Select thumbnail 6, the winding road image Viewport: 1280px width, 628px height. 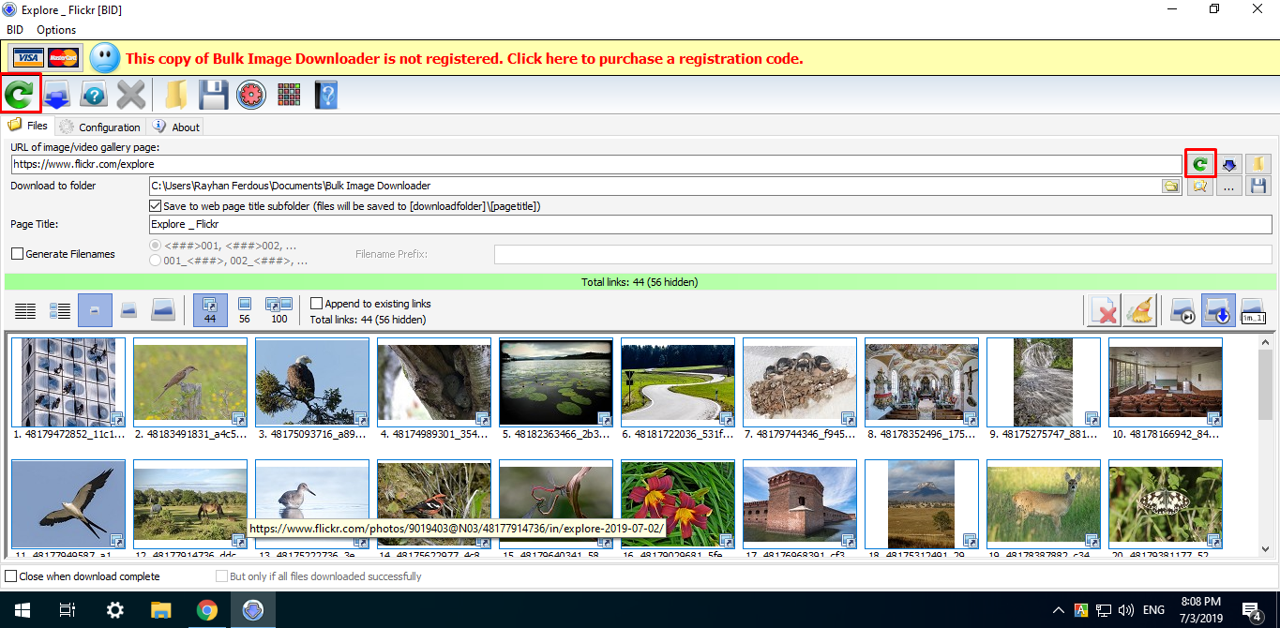tap(677, 382)
